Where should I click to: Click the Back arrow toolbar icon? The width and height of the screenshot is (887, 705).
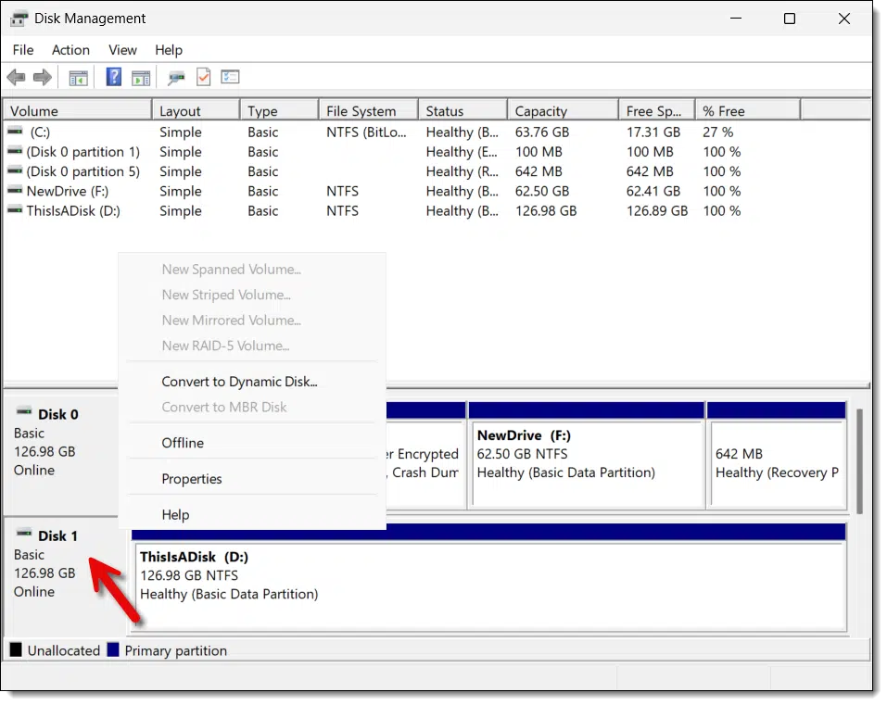click(x=16, y=77)
